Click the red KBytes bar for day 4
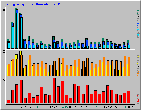This screenshot has height=110, width=141. click(x=21, y=92)
